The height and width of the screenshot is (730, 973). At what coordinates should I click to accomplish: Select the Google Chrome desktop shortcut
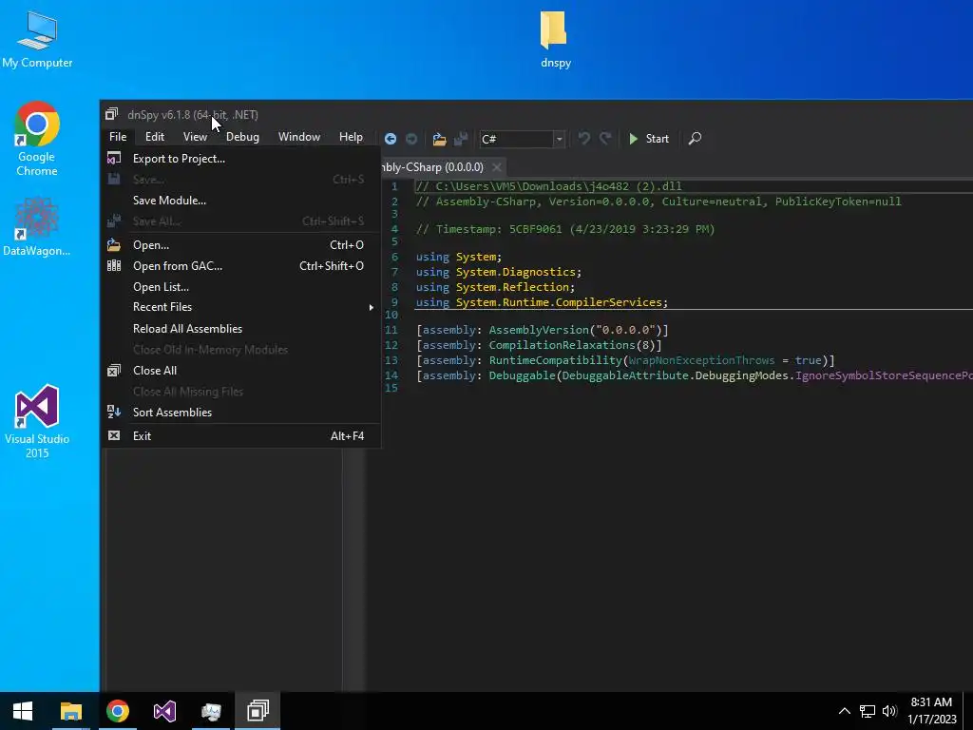[x=37, y=139]
